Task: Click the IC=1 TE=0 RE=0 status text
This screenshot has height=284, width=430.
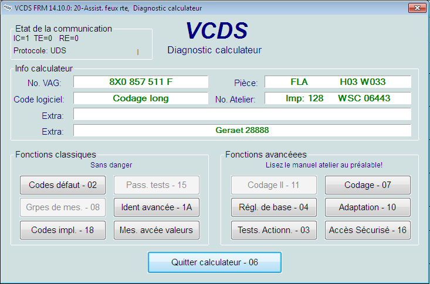Action: click(x=46, y=38)
